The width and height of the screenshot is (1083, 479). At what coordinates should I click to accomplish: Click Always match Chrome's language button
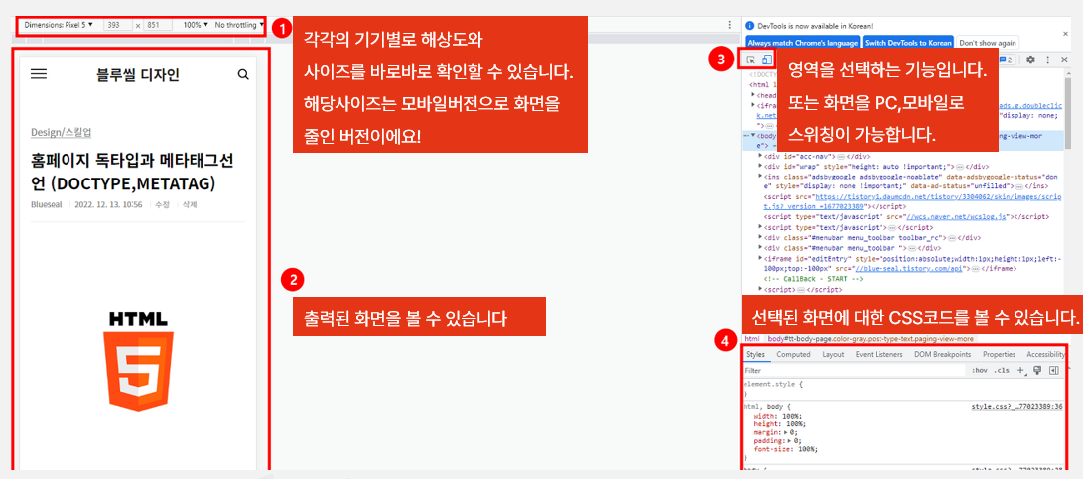803,42
